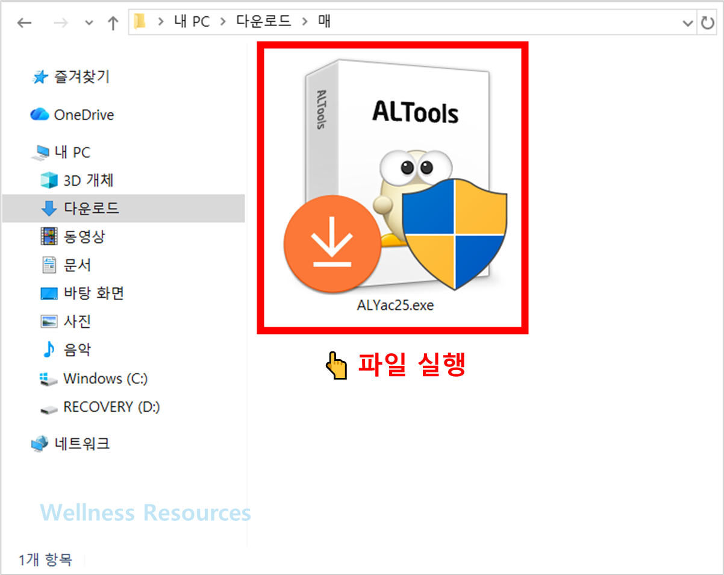Open the recent locations dropdown arrow
The width and height of the screenshot is (724, 575).
pos(89,24)
